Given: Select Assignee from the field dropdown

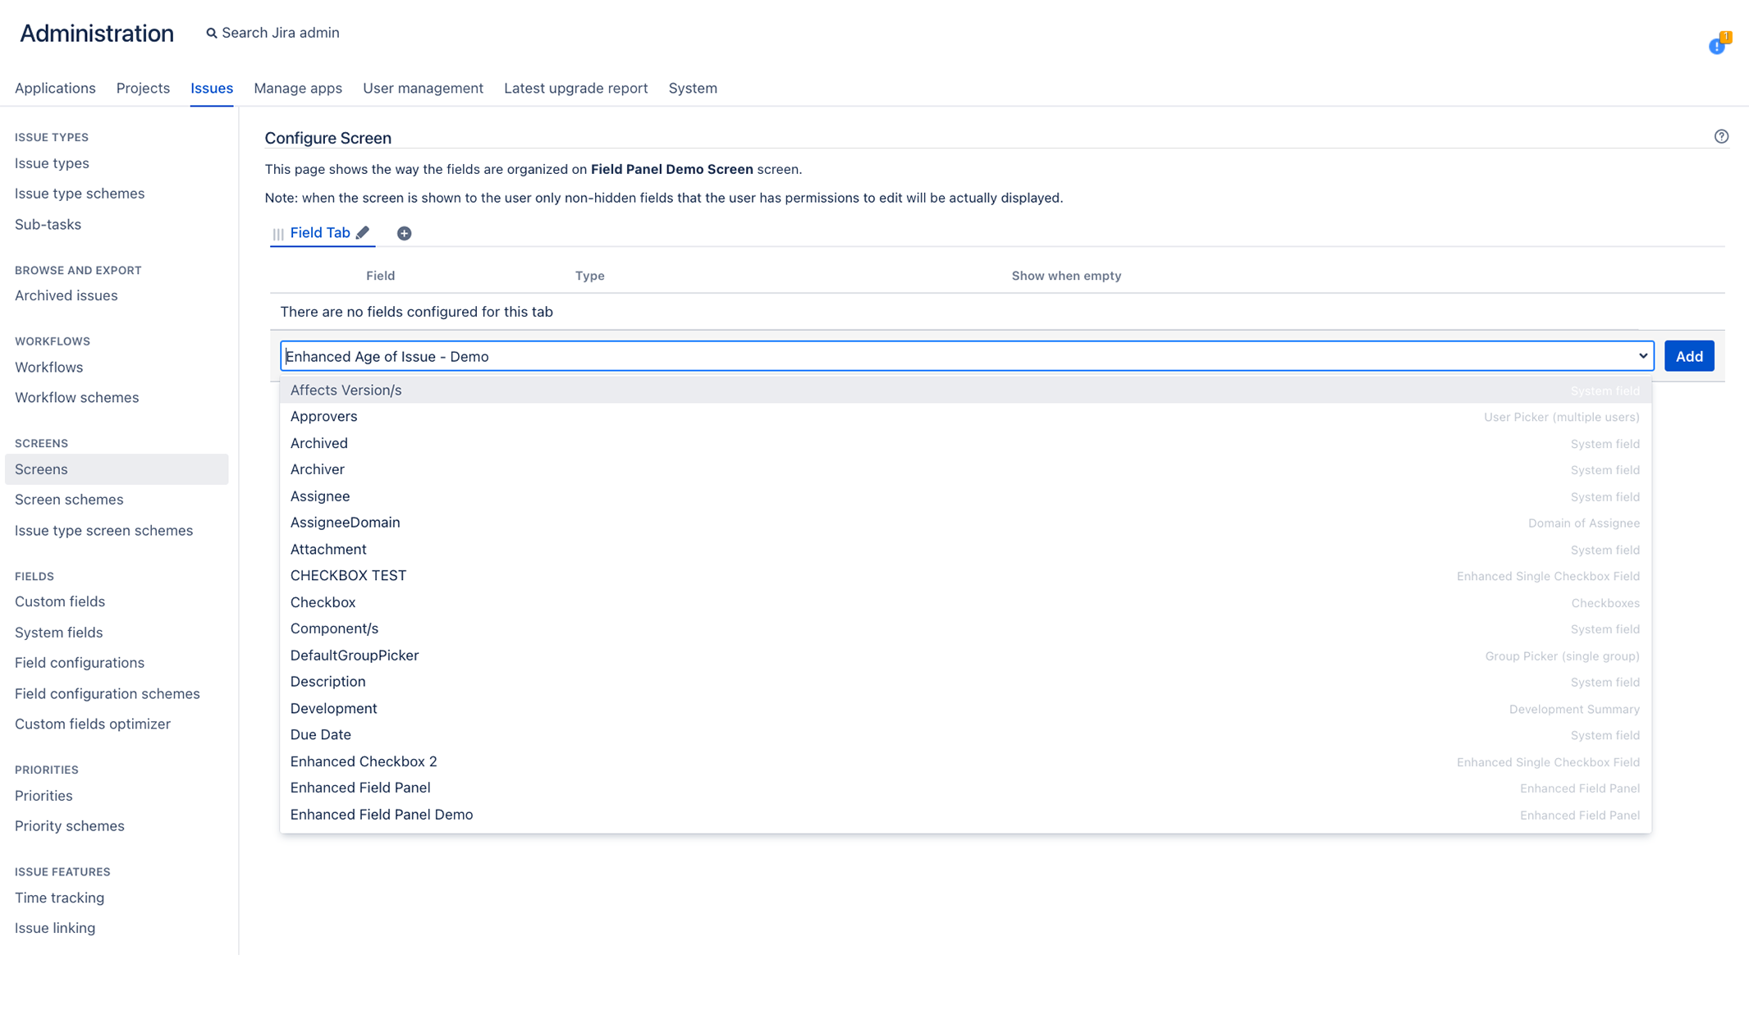Looking at the screenshot, I should tap(320, 496).
